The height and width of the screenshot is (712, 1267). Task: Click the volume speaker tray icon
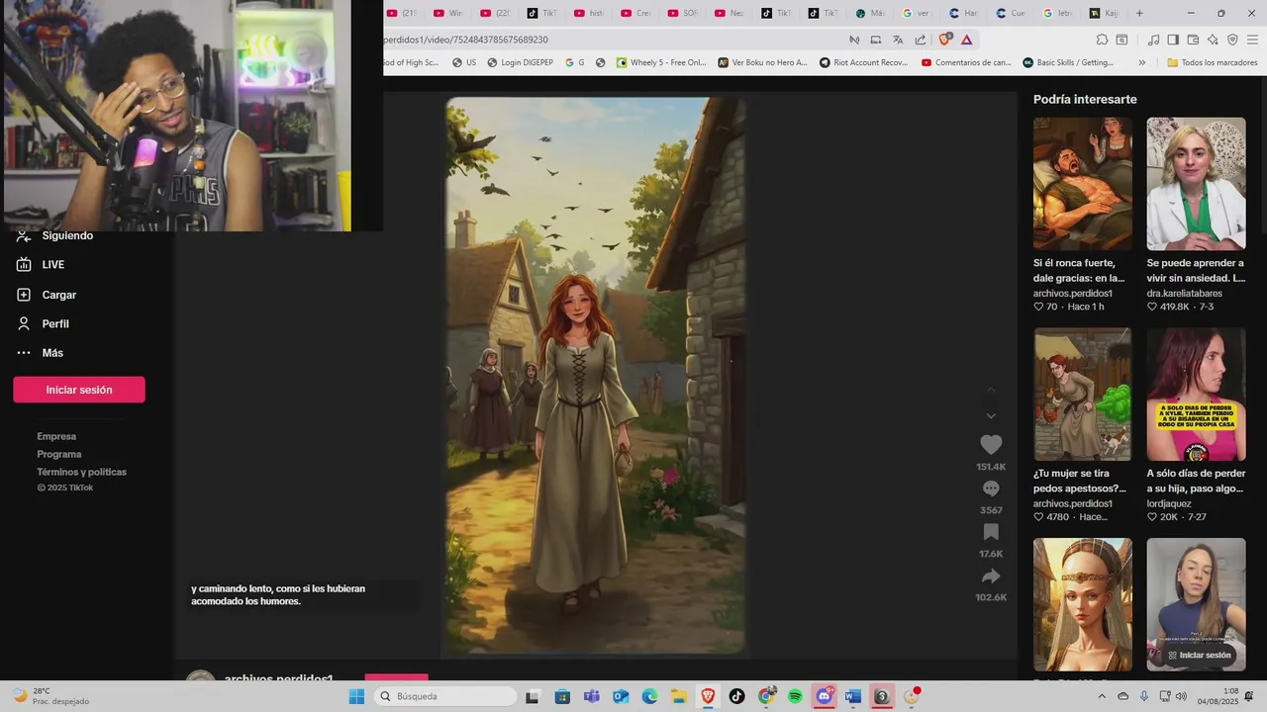click(x=1180, y=696)
